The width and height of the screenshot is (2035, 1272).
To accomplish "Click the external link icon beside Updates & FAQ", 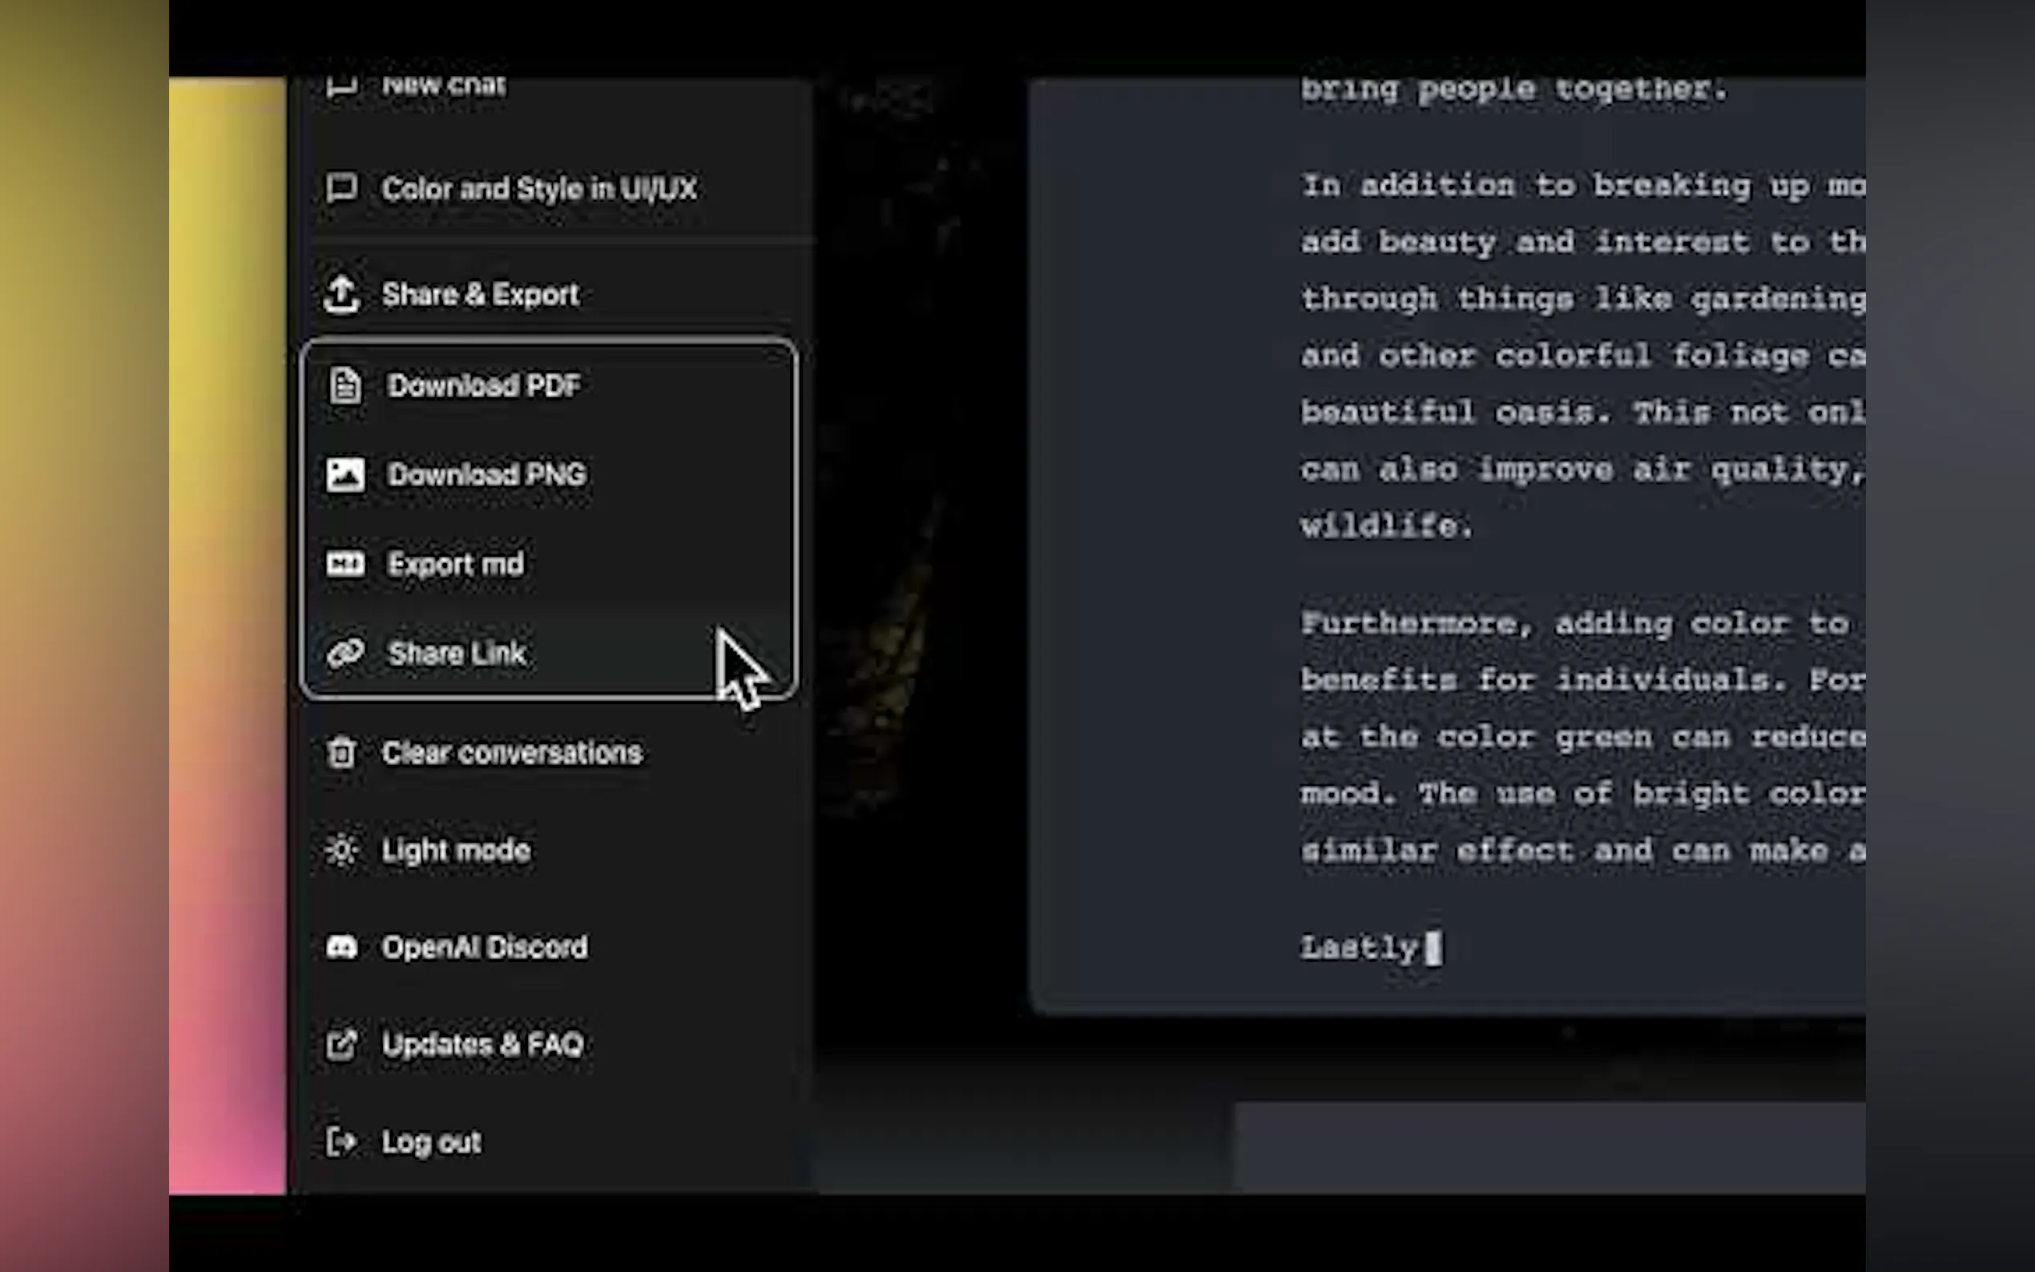I will (x=341, y=1045).
